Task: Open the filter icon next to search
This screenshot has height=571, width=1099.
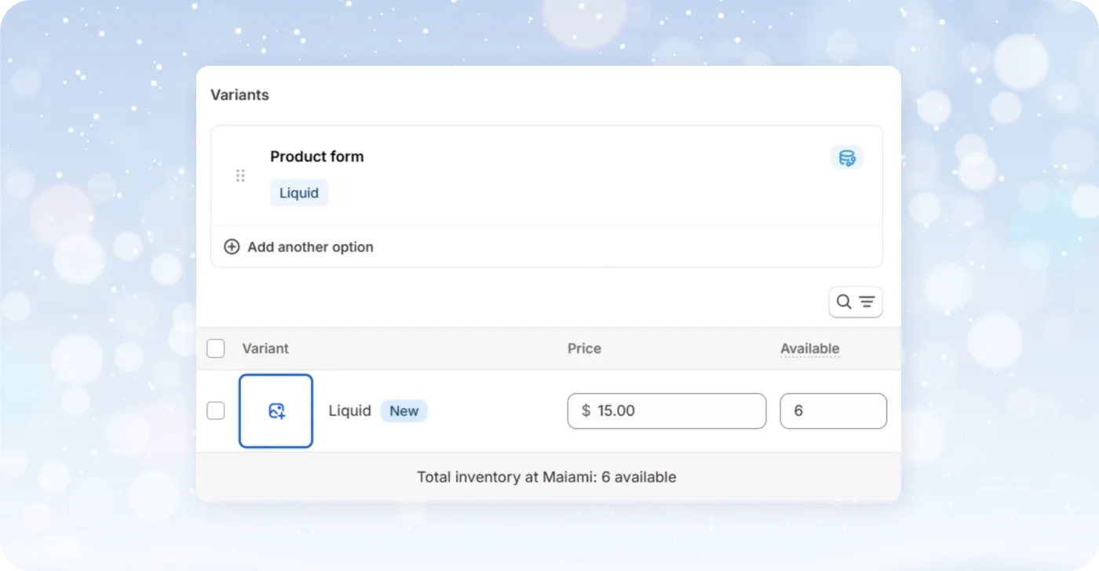Action: coord(866,301)
